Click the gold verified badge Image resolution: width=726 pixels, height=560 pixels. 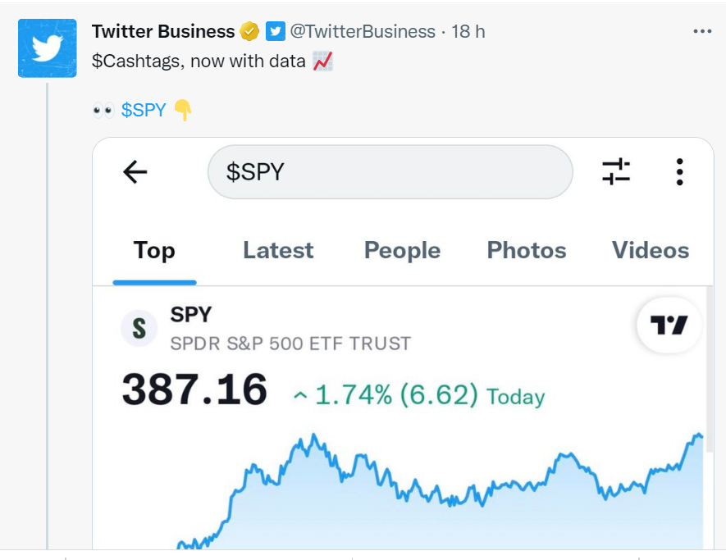pos(249,32)
